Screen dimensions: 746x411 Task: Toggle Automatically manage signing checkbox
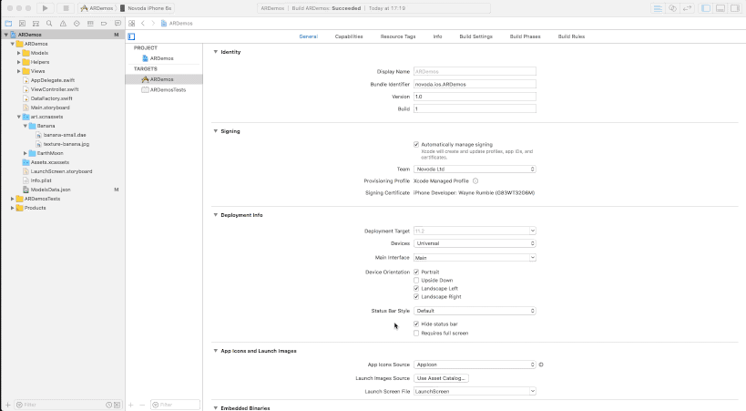click(416, 144)
